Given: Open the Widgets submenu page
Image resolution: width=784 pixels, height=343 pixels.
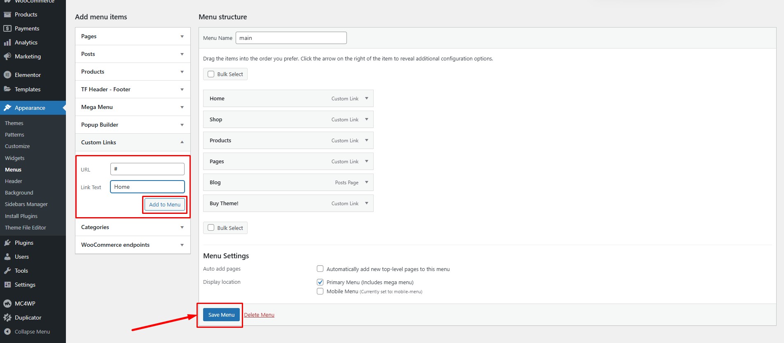Looking at the screenshot, I should pos(15,158).
